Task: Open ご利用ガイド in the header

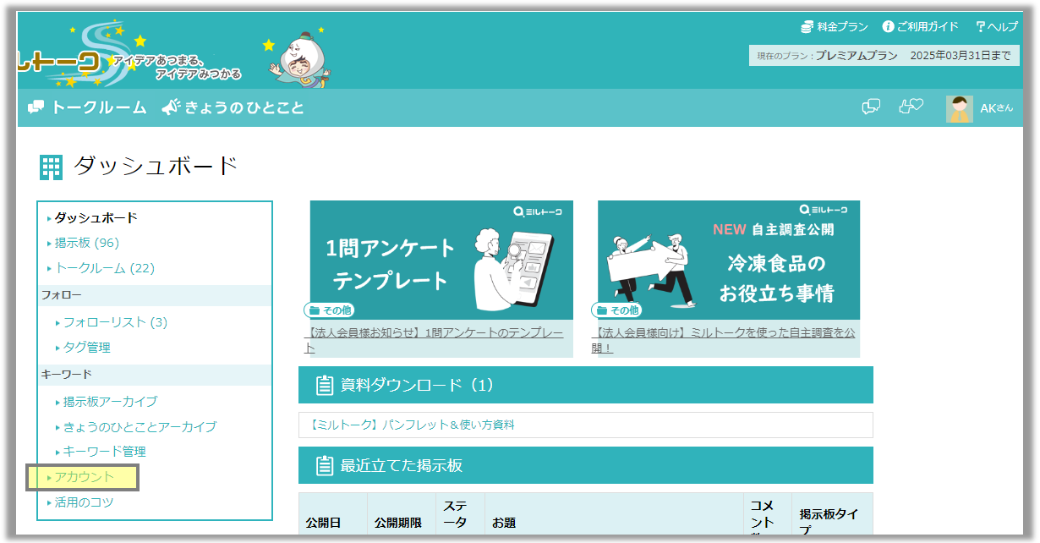Action: coord(928,27)
